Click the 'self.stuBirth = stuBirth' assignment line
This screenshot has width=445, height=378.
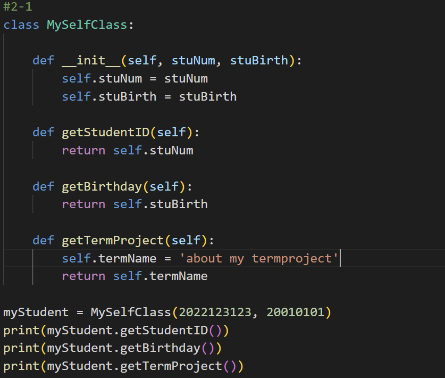click(149, 97)
